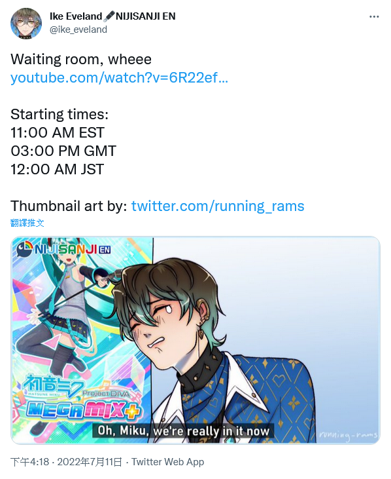This screenshot has width=391, height=479.
Task: Open the twitter.com/running_rams link
Action: [x=218, y=206]
